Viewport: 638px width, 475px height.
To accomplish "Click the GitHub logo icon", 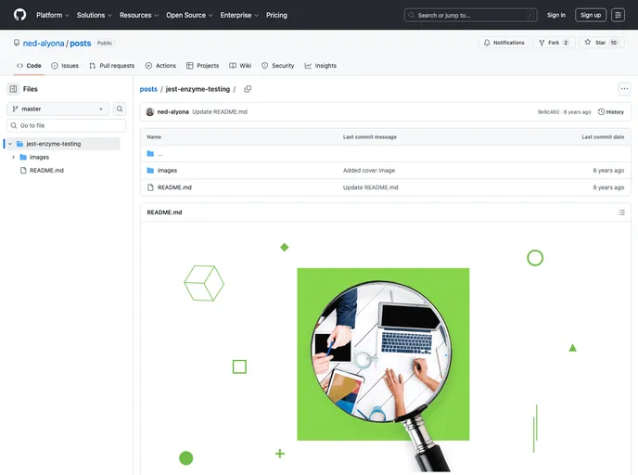I will click(x=19, y=15).
